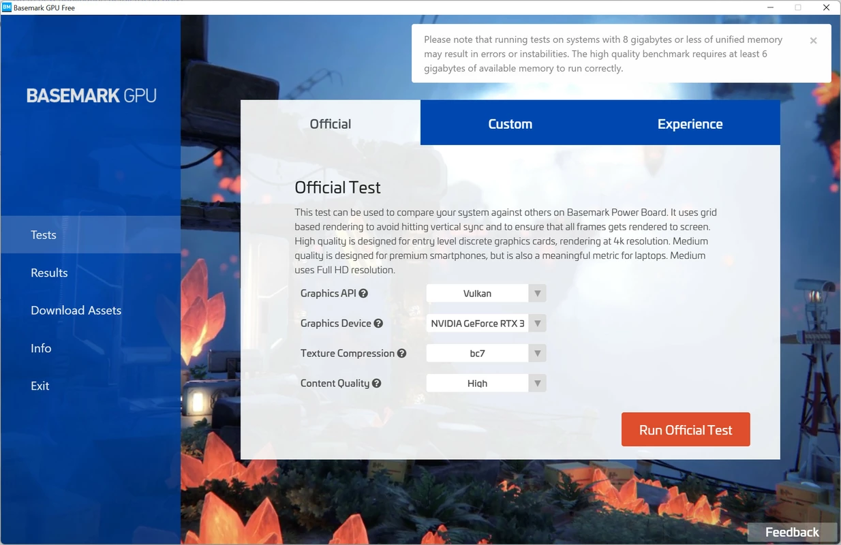
Task: Click the bc7 compression field
Action: pyautogui.click(x=478, y=354)
